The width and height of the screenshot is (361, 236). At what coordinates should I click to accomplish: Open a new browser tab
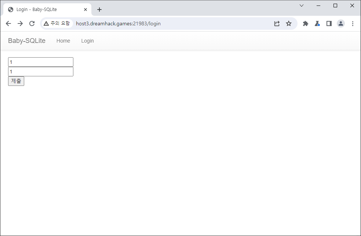click(99, 10)
